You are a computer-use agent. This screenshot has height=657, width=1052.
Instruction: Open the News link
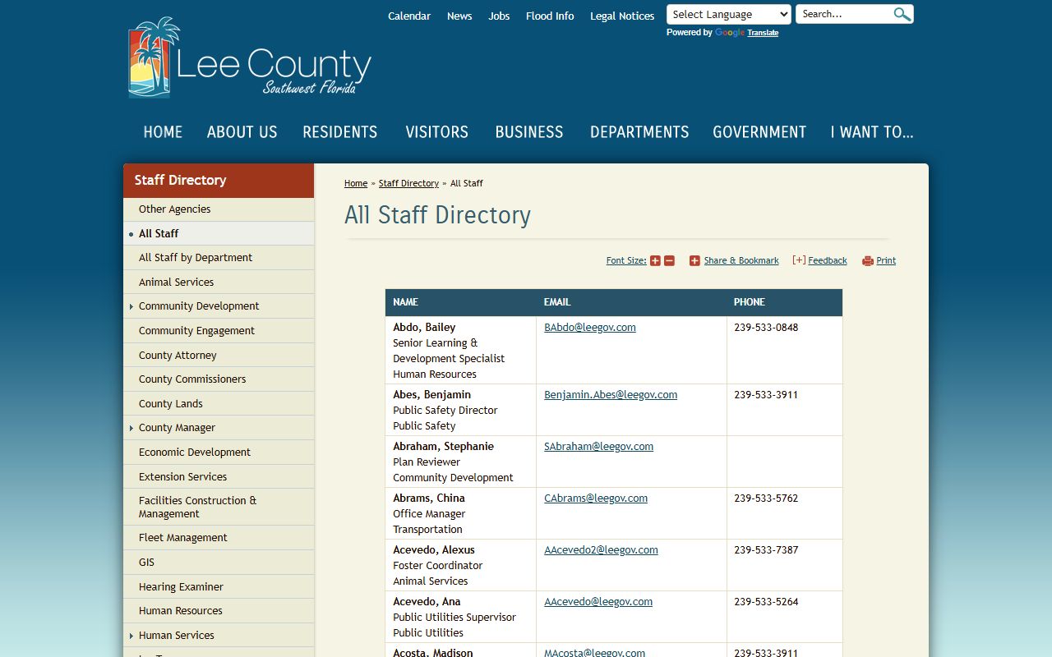point(459,16)
